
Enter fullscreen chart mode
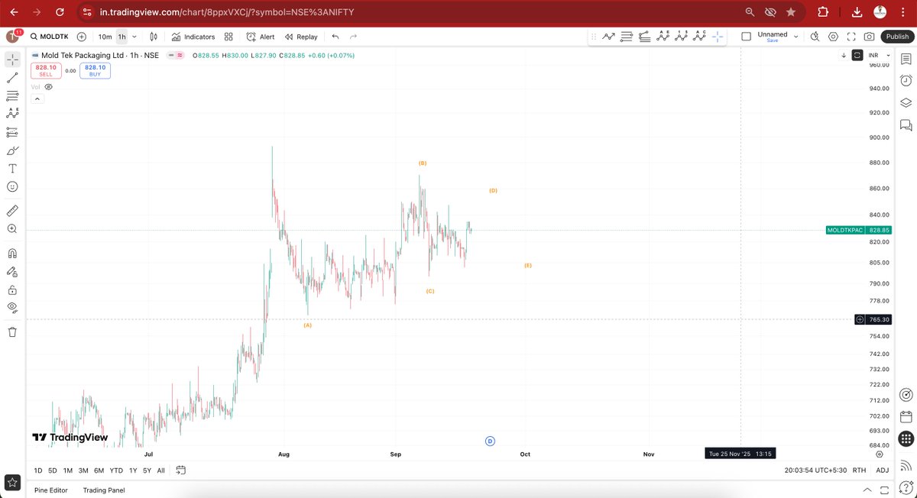coord(851,37)
